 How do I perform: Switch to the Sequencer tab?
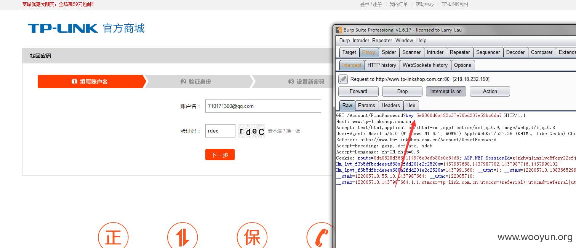coord(488,52)
